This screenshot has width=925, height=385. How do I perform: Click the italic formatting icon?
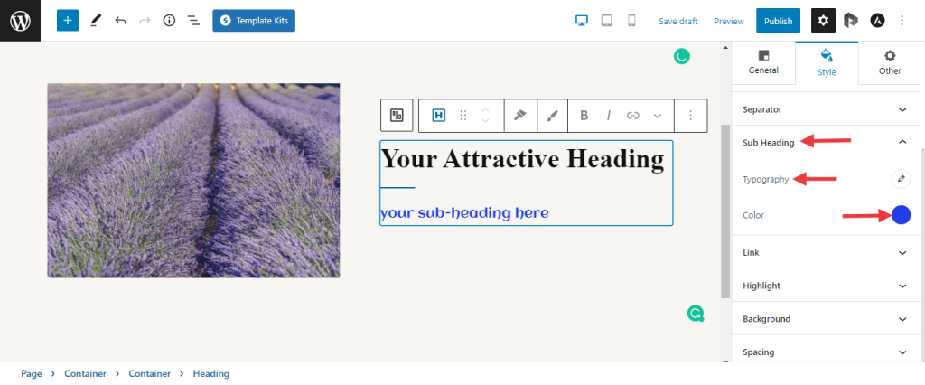[x=609, y=115]
